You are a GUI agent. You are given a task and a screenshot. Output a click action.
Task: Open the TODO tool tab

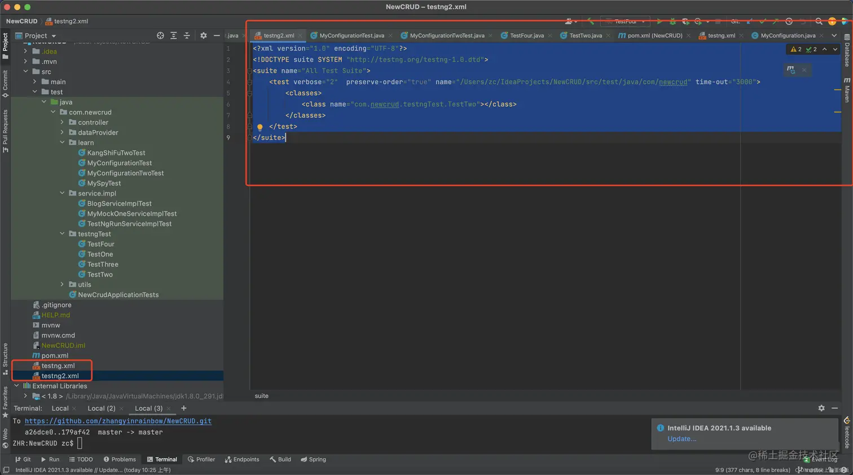pos(81,460)
